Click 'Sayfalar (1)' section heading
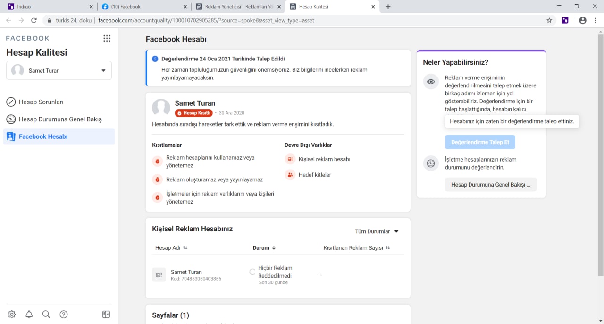The image size is (604, 324). (170, 315)
